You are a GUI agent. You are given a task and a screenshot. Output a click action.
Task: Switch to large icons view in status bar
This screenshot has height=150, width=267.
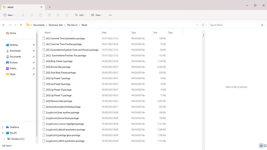point(265,146)
